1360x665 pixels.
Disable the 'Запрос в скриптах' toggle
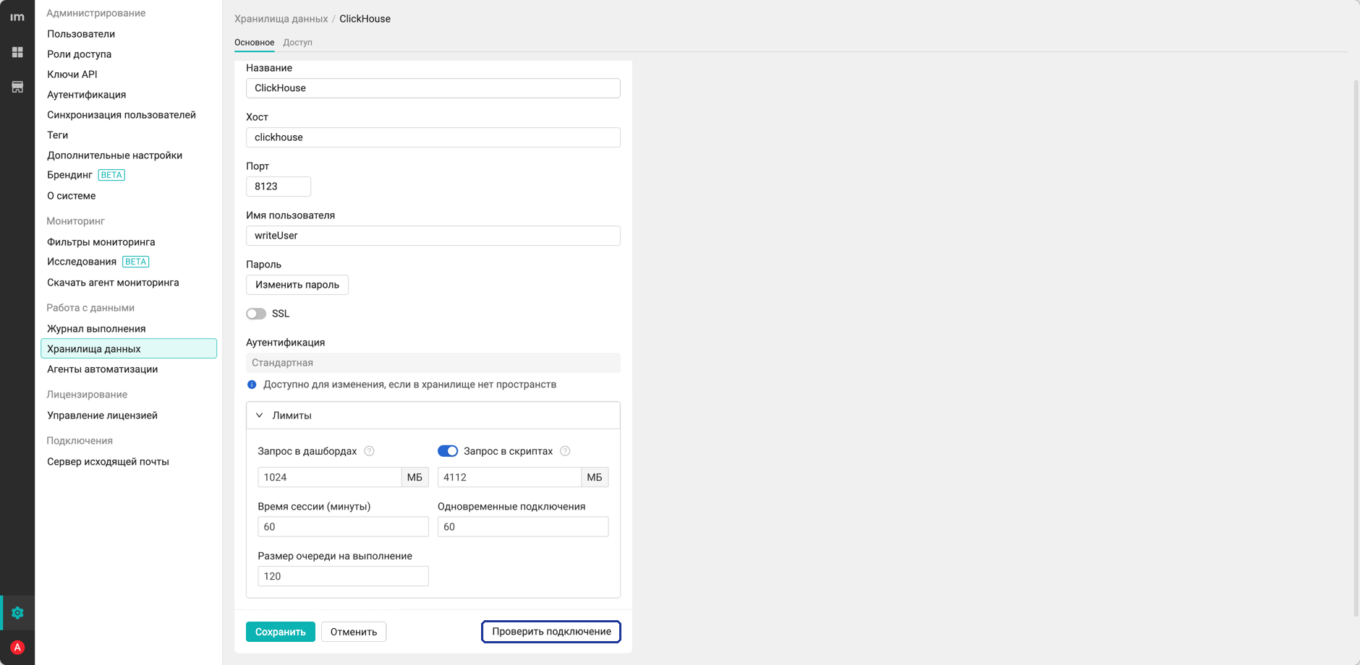[448, 451]
